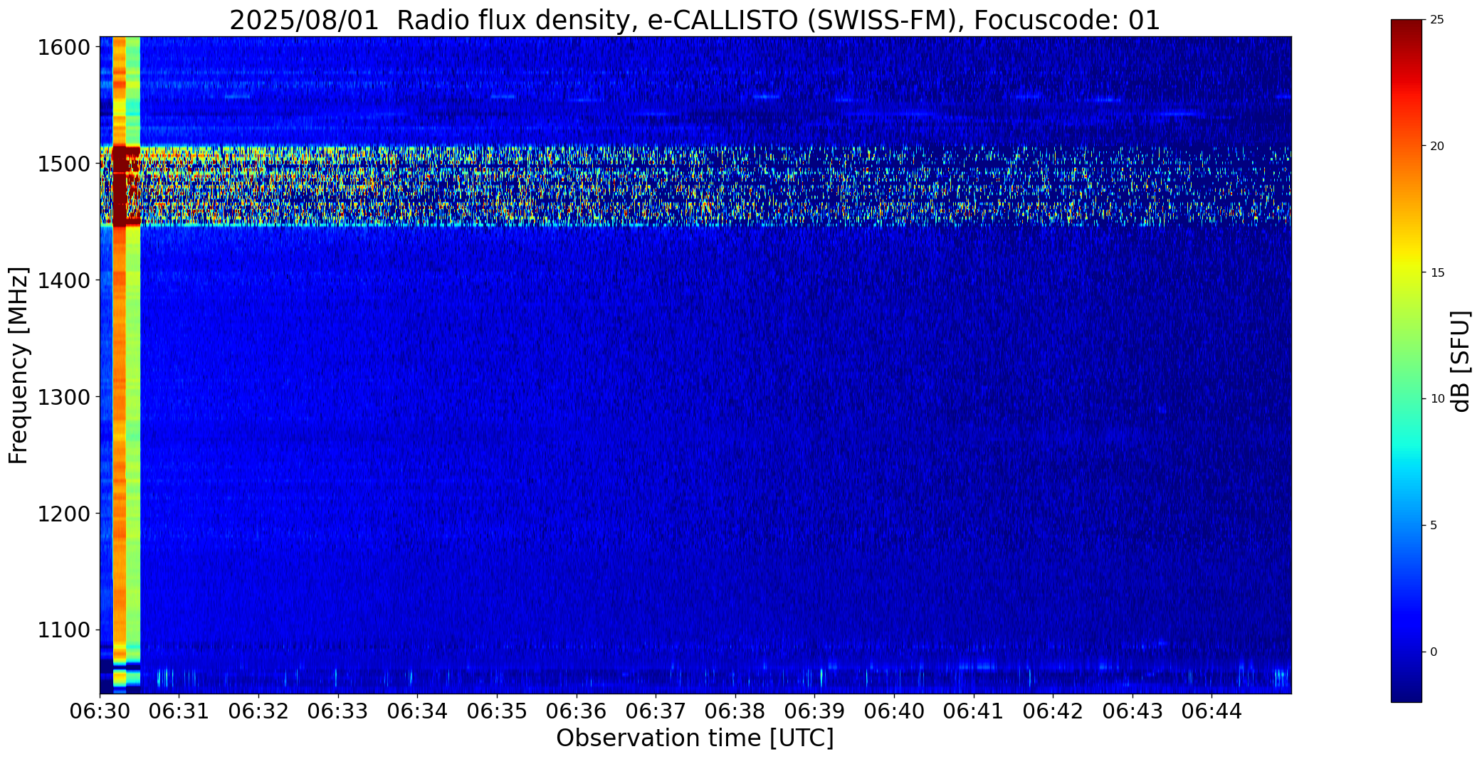Click the 06:37 time tick label
The height and width of the screenshot is (759, 1482).
tap(656, 711)
